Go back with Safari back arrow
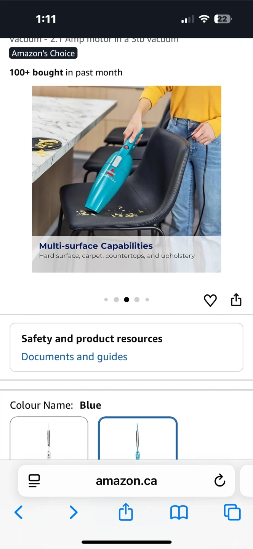253x549 pixels. [x=18, y=512]
